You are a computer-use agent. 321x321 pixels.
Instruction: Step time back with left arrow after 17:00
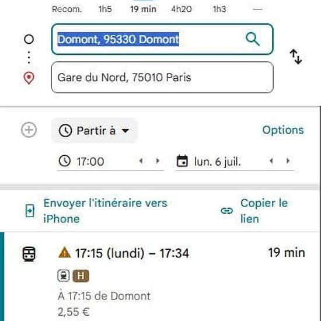[141, 161]
